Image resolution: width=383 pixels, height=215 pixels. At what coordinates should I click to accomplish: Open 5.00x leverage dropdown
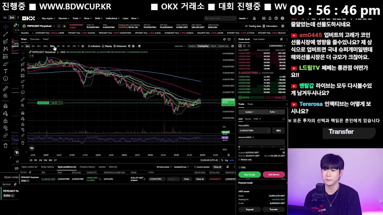coord(273,112)
